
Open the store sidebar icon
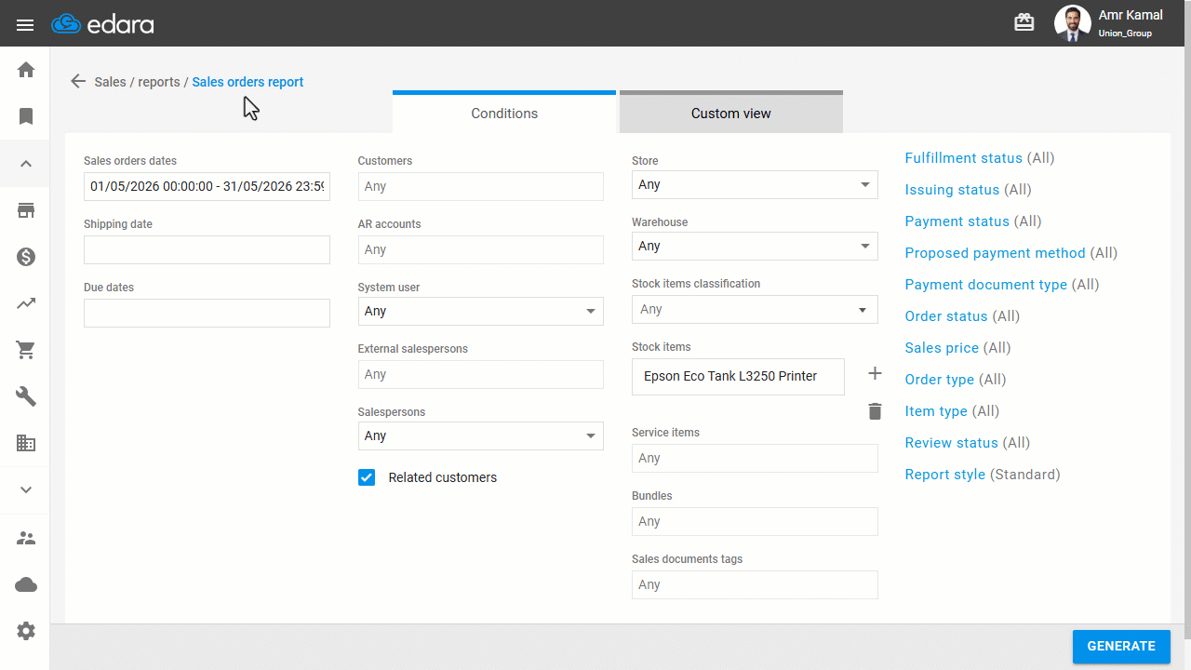pyautogui.click(x=26, y=210)
